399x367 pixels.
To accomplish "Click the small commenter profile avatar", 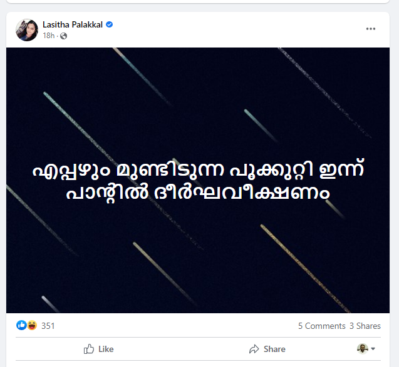I will pos(362,348).
